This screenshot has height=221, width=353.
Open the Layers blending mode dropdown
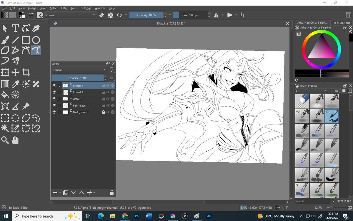point(79,70)
